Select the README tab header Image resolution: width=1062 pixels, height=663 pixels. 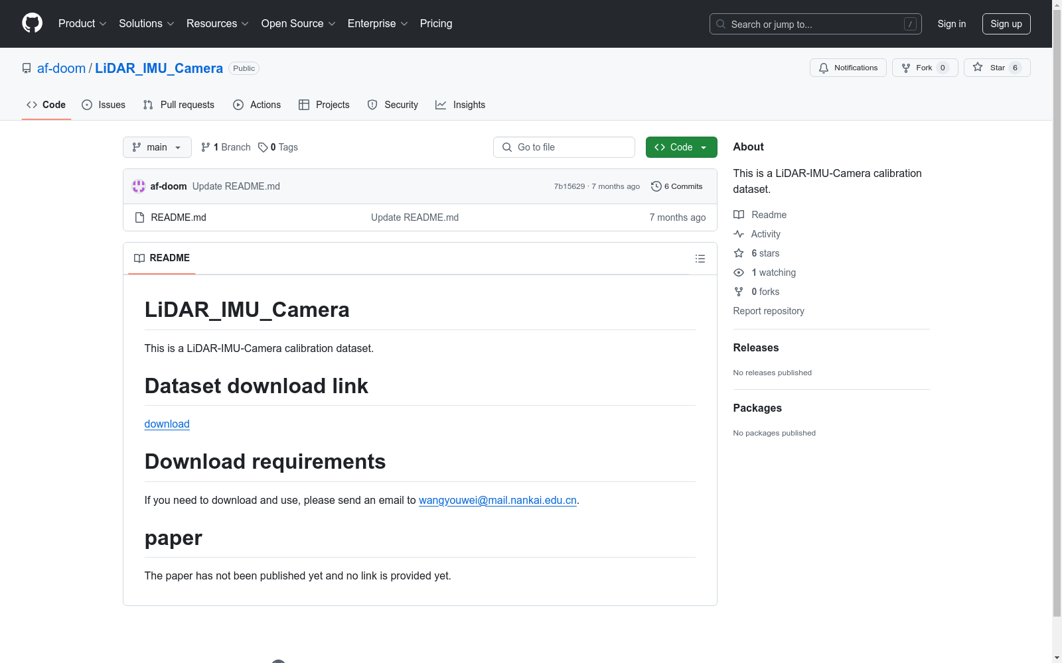click(x=162, y=258)
